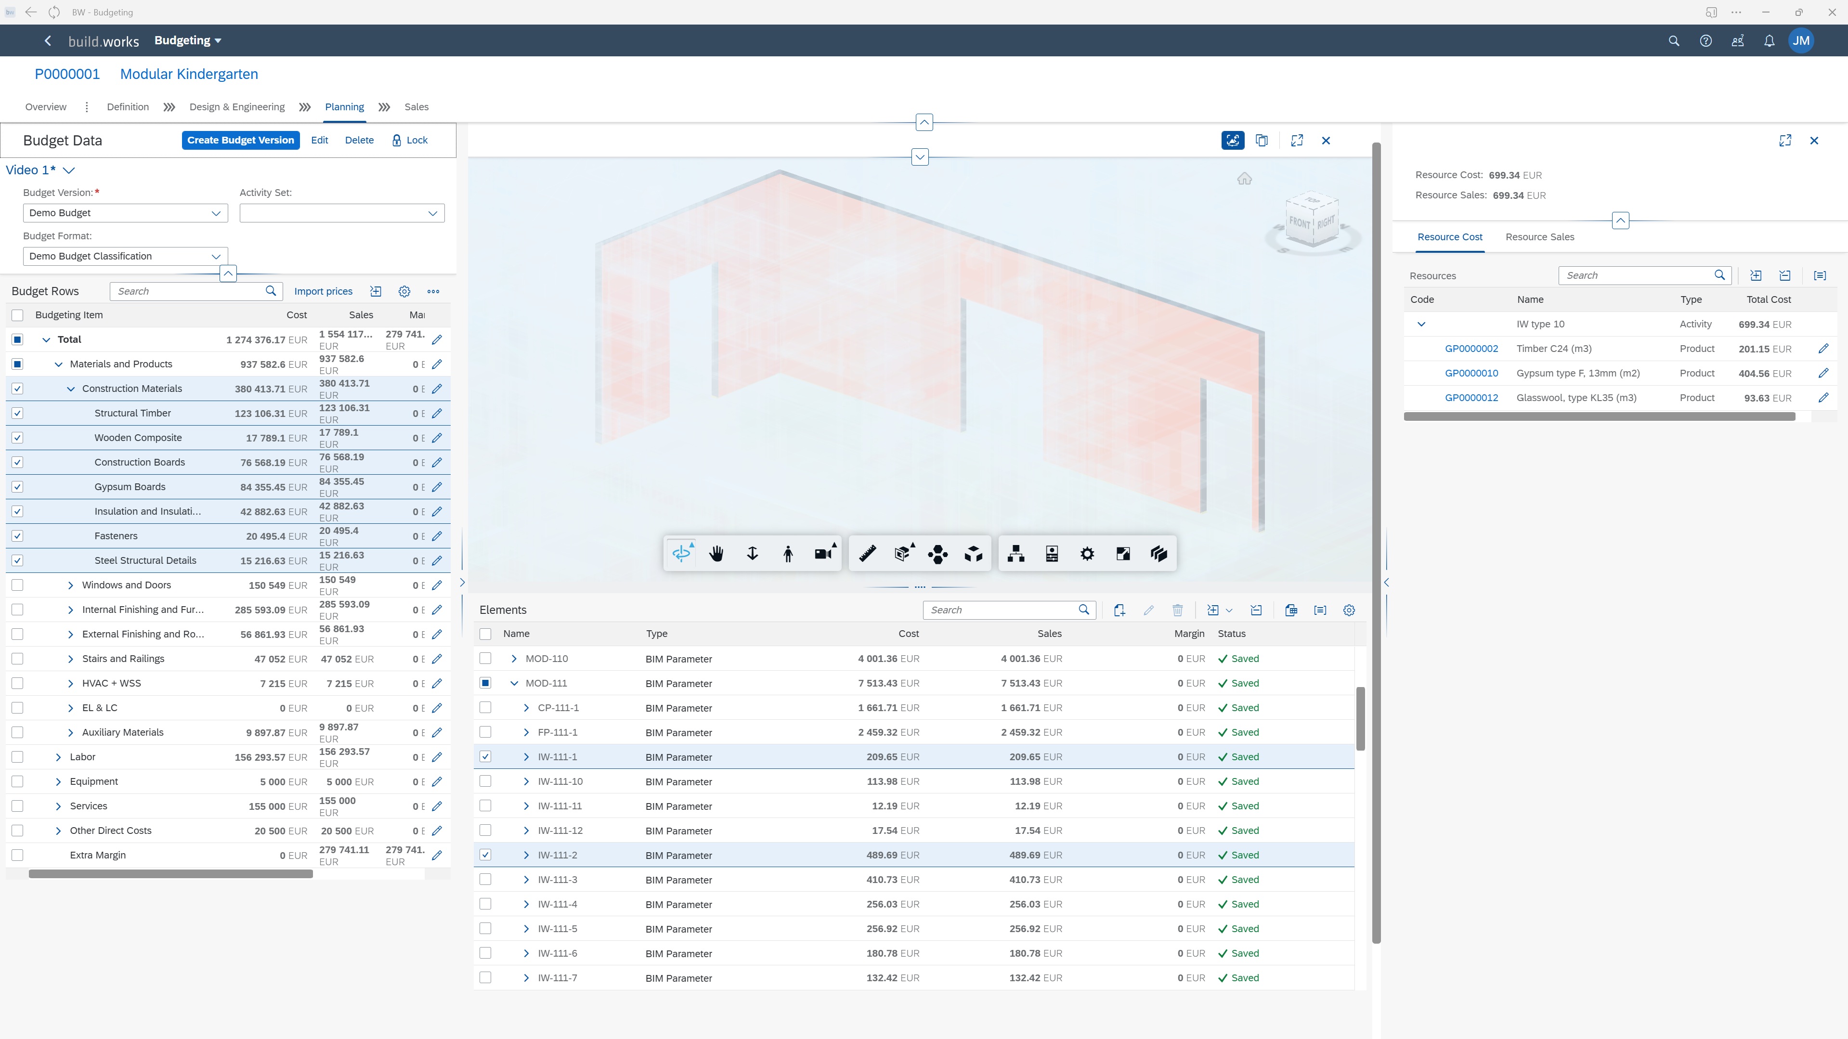Select the Pan hand tool in viewer
Screen dimensions: 1848x1039
(x=716, y=553)
